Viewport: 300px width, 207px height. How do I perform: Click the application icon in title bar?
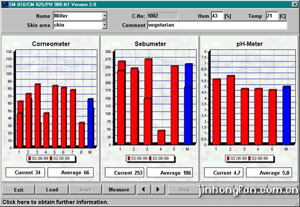coord(5,4)
